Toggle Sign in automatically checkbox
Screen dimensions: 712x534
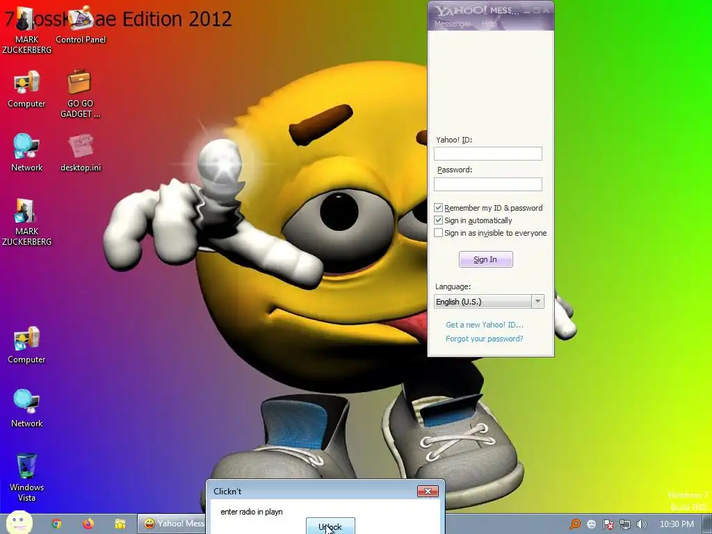click(x=438, y=220)
